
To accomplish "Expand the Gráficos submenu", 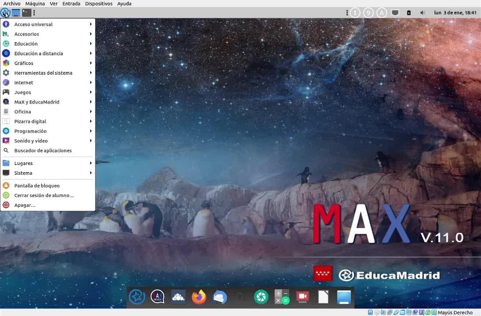I will (48, 63).
